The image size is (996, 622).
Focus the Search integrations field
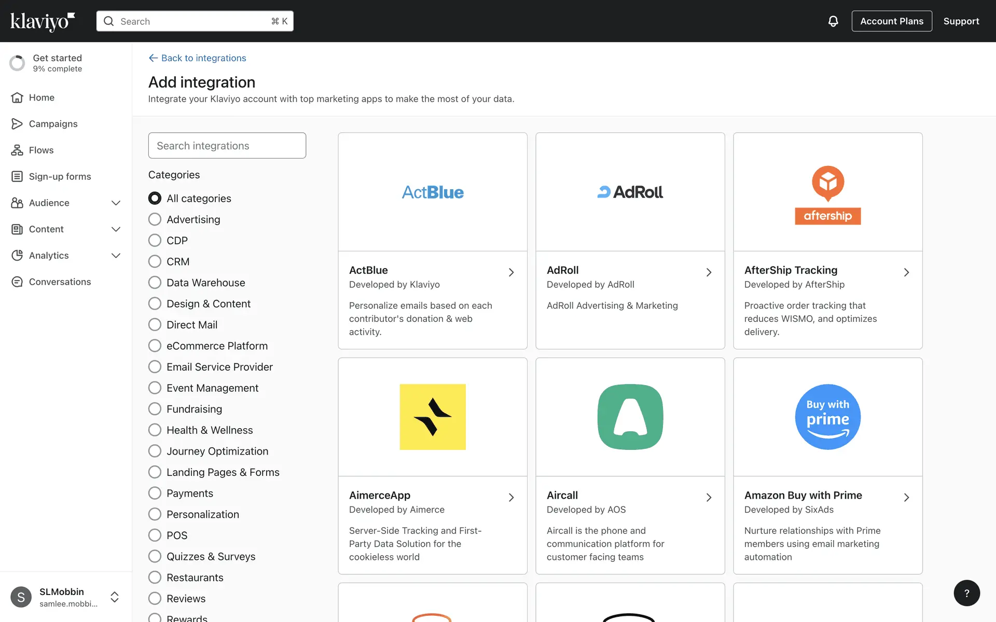click(x=227, y=146)
